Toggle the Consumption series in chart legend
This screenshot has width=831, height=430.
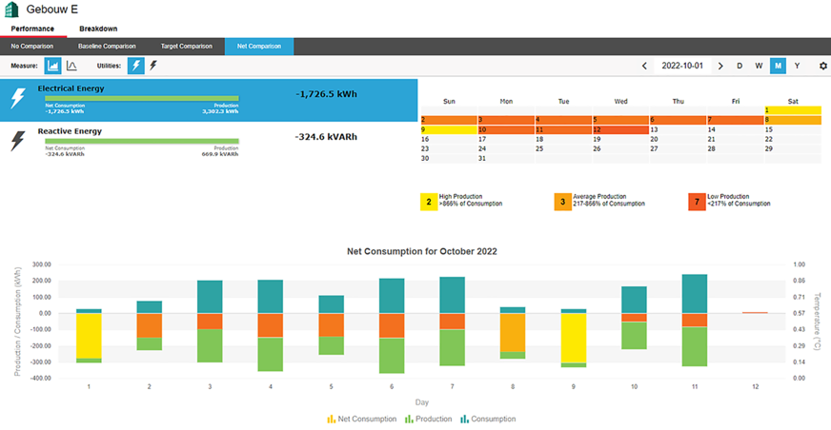(x=487, y=419)
